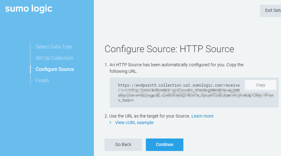Expand the View cURL example chevron
Viewport: 281px width, 156px height.
click(x=110, y=123)
